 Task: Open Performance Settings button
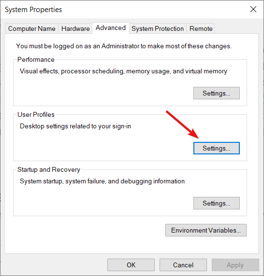[217, 93]
